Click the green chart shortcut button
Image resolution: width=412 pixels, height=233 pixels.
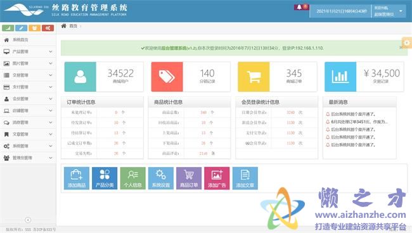point(8,28)
